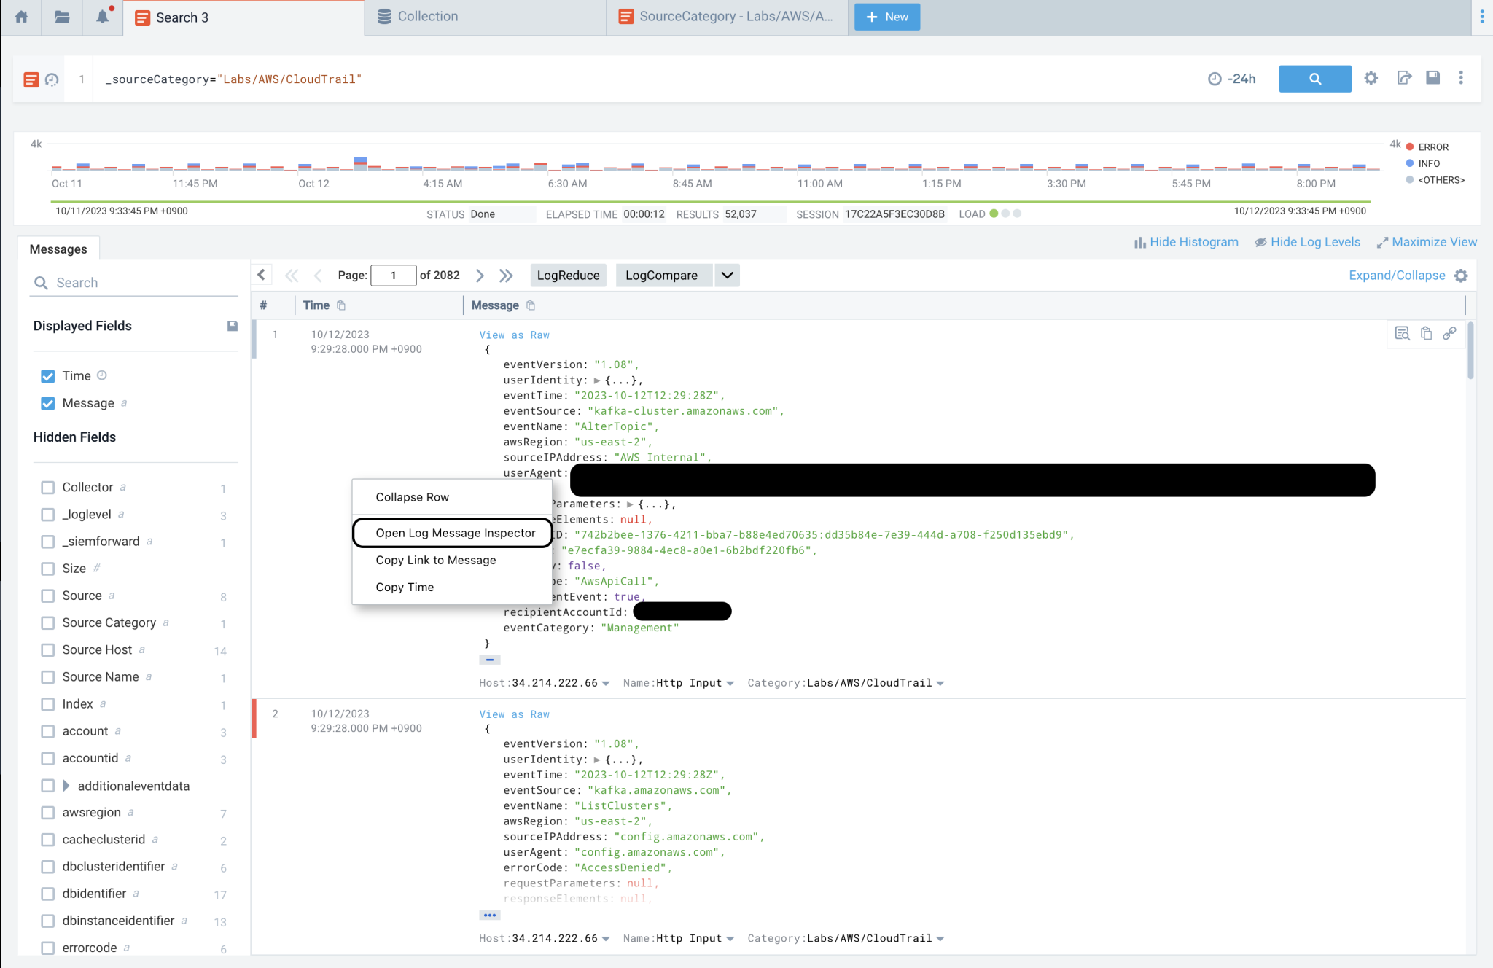Uncheck the Message displayed field
The width and height of the screenshot is (1493, 968).
point(48,403)
